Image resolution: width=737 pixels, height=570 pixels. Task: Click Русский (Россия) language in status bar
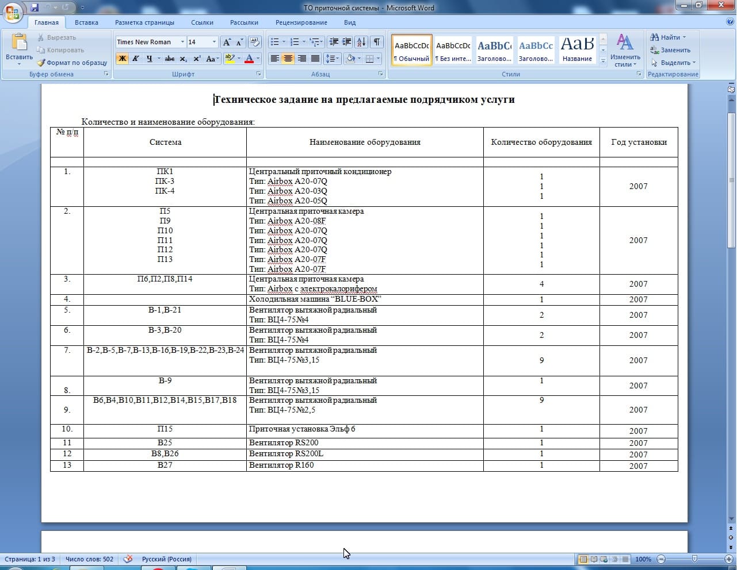pyautogui.click(x=166, y=559)
